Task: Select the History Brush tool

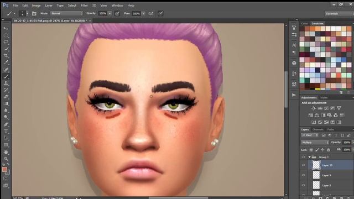Action: (6, 90)
